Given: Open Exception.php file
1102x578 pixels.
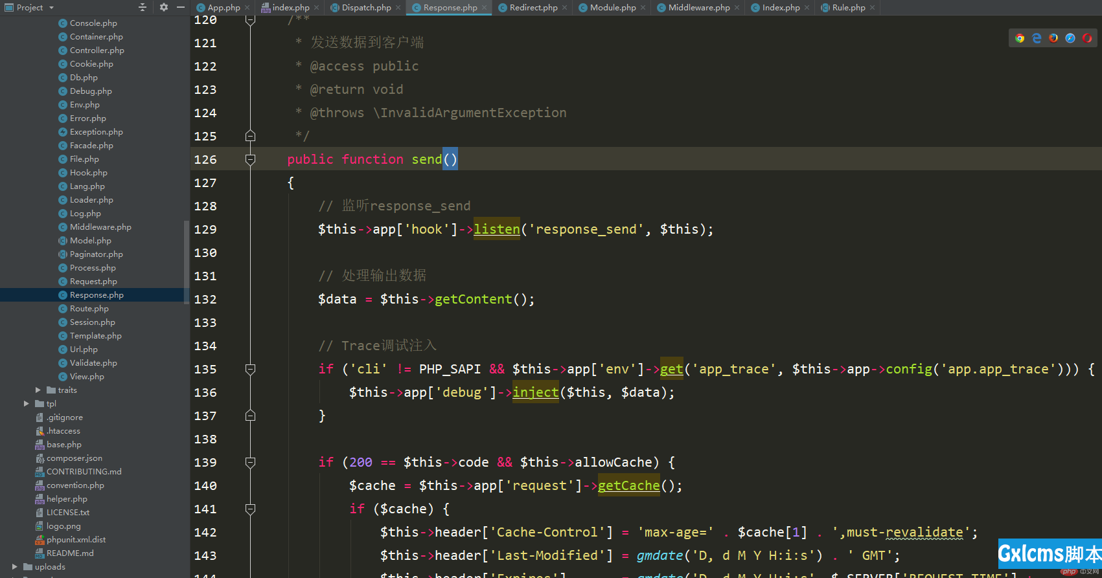Looking at the screenshot, I should [x=96, y=132].
